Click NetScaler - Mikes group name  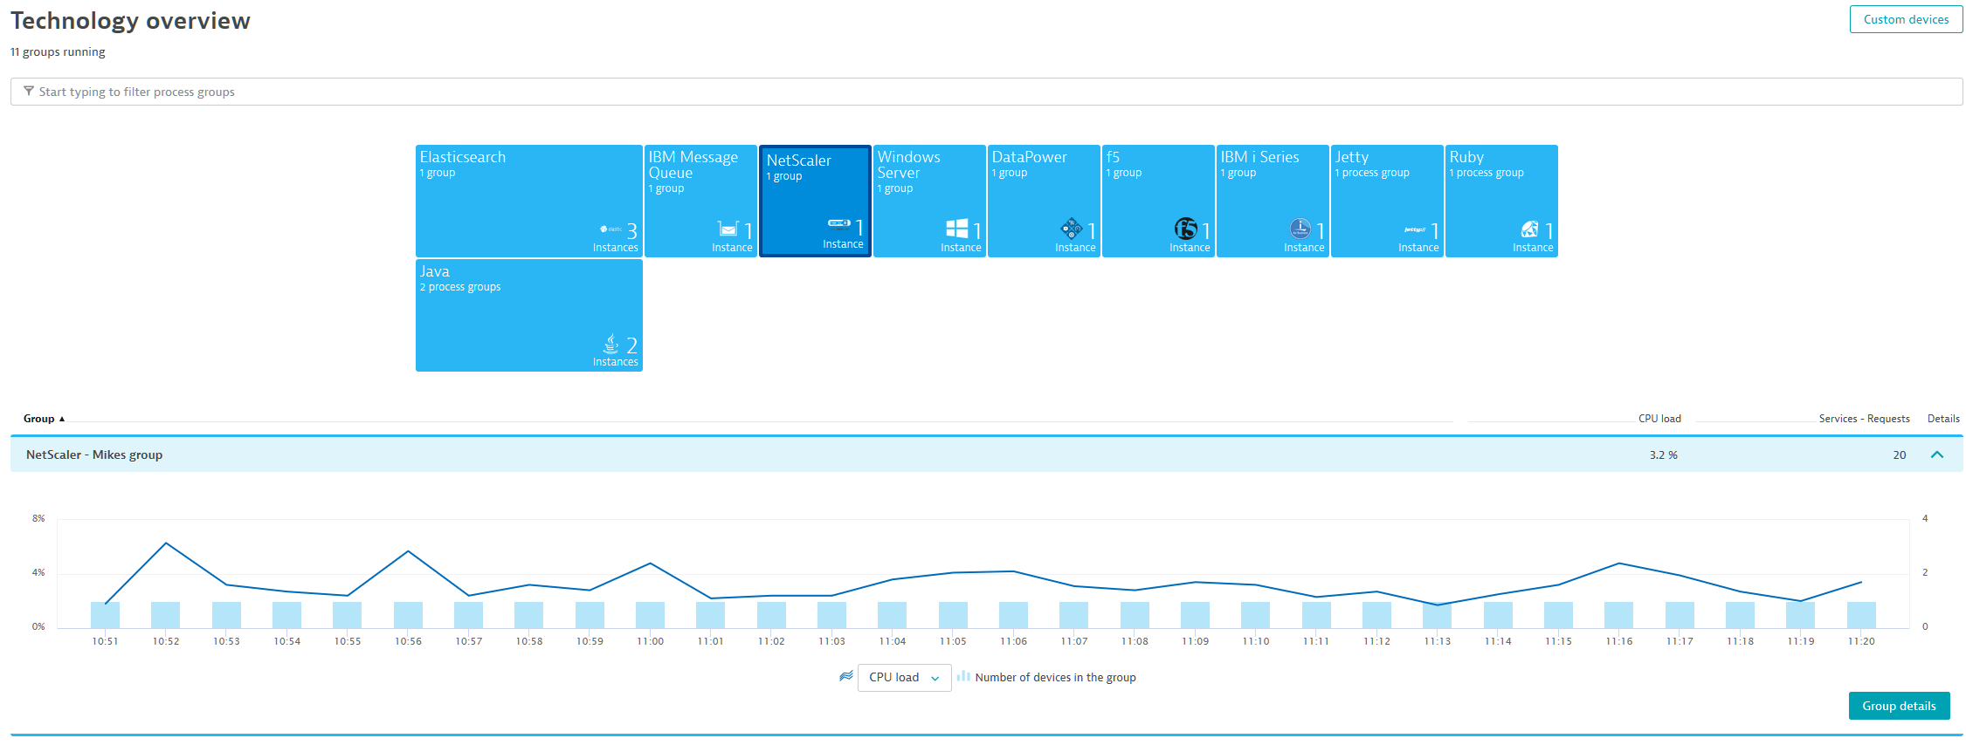pos(94,455)
